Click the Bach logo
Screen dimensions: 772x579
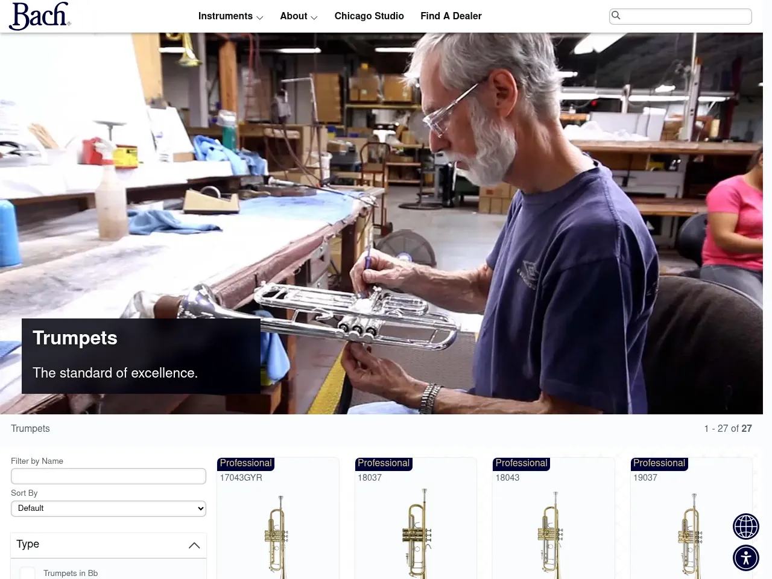tap(40, 16)
